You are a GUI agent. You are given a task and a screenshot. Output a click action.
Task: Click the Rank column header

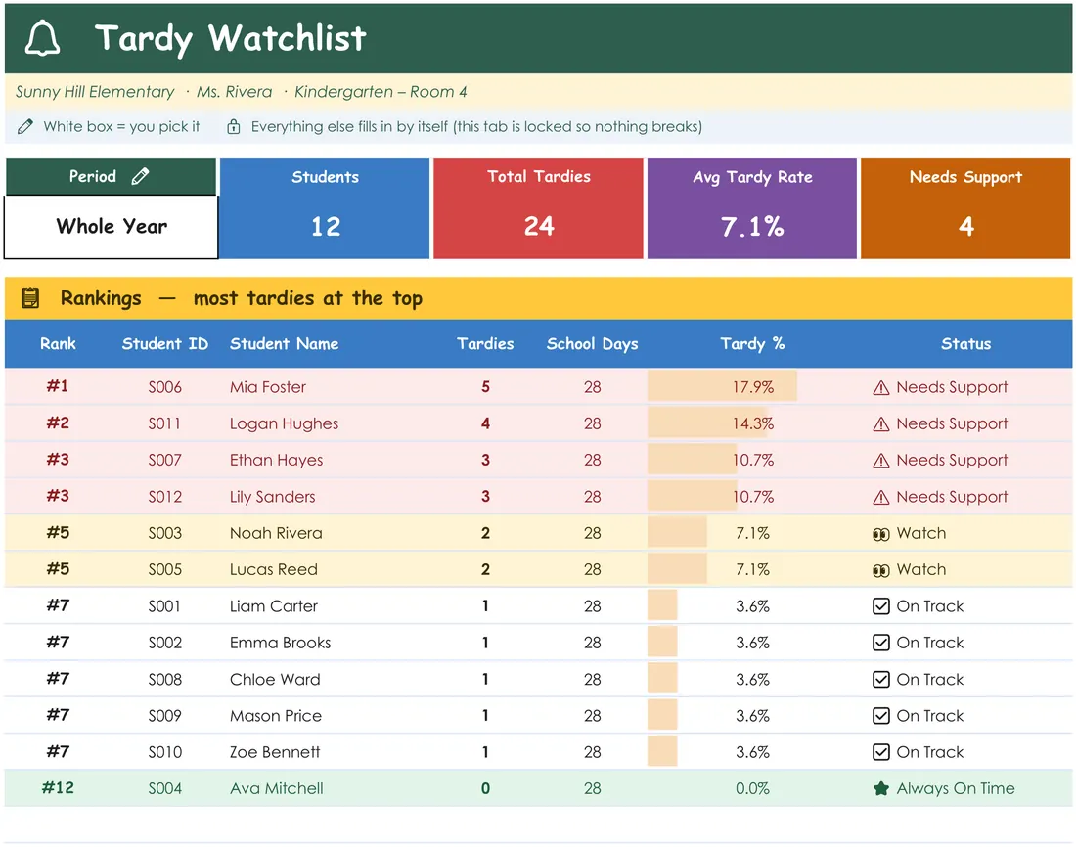58,344
